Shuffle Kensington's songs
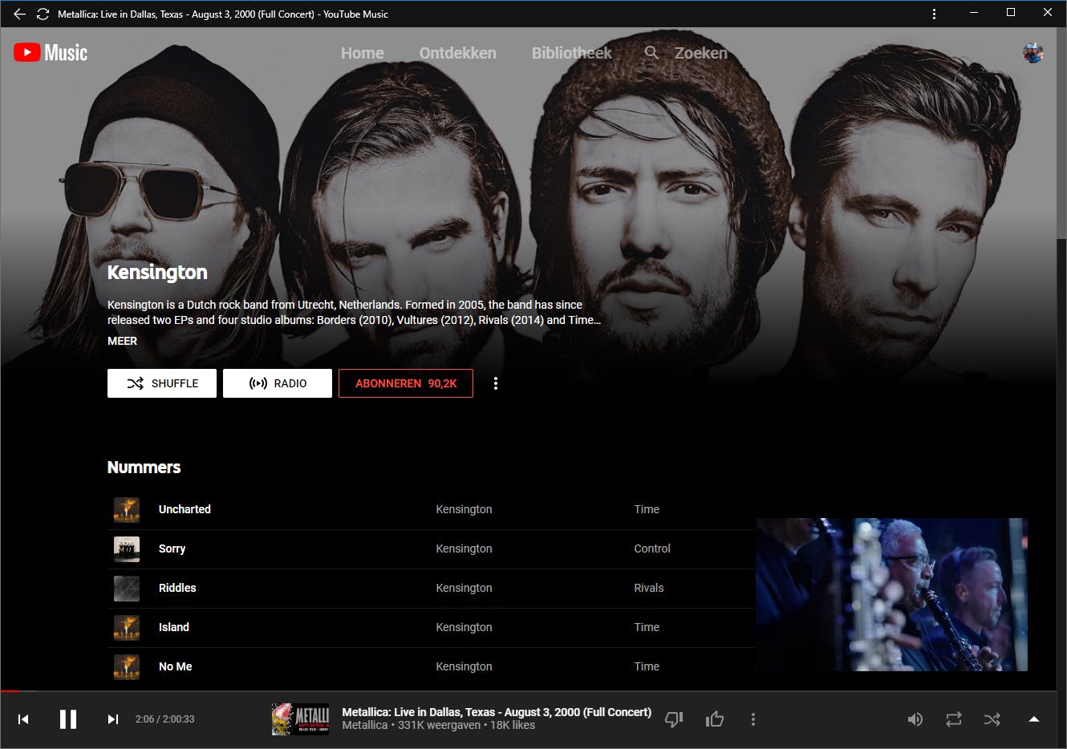This screenshot has width=1067, height=749. click(x=162, y=383)
